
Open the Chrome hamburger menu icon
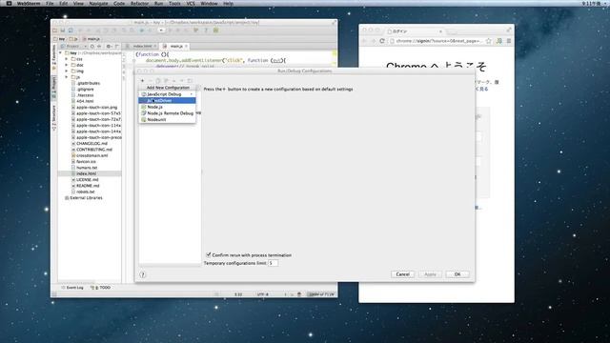tap(508, 41)
